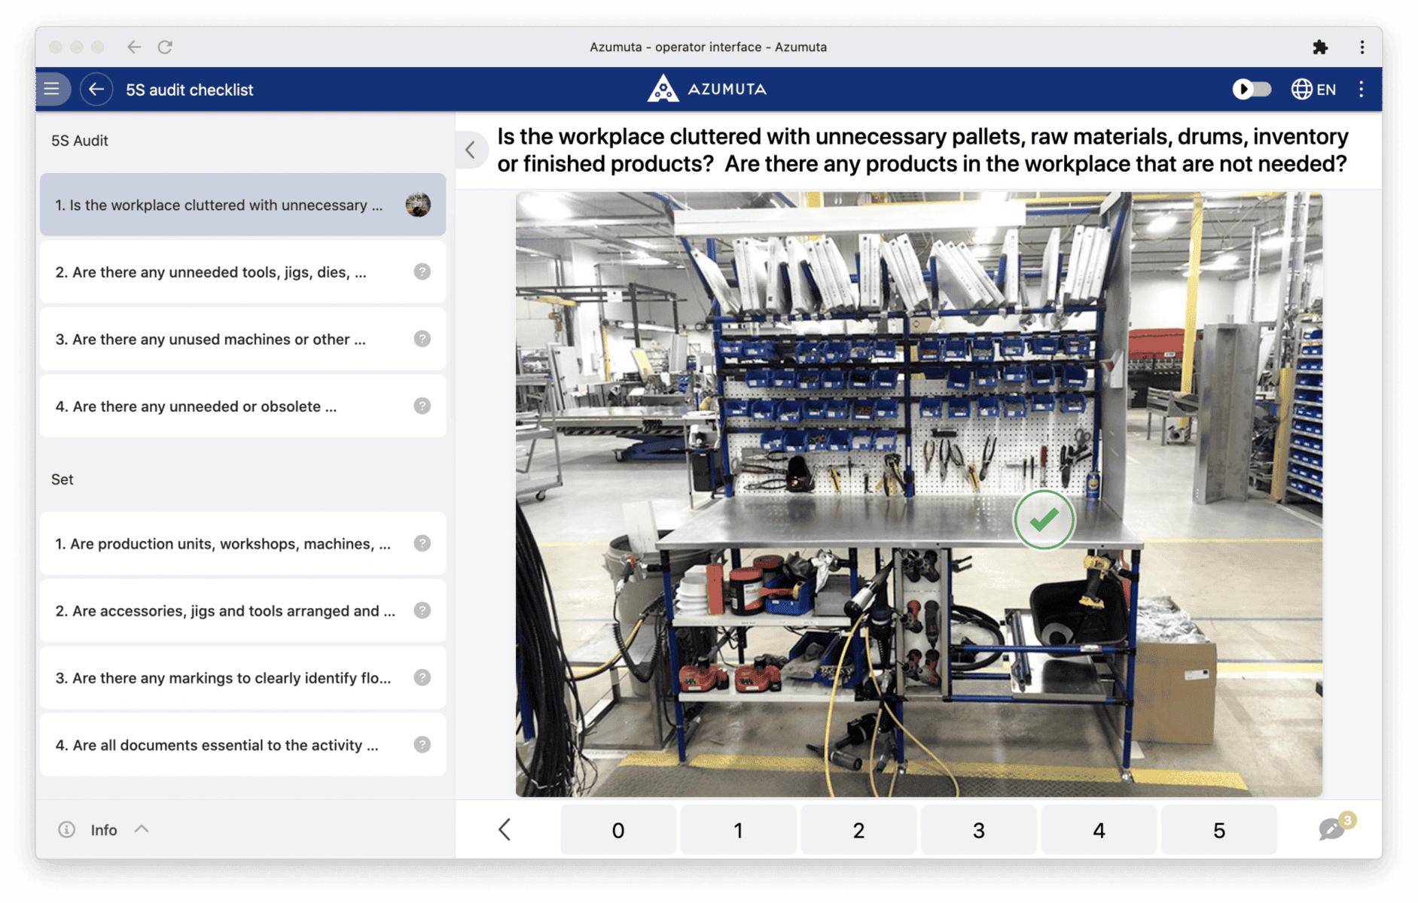The image size is (1418, 903).
Task: Collapse the Info section at the bottom left
Action: [141, 829]
